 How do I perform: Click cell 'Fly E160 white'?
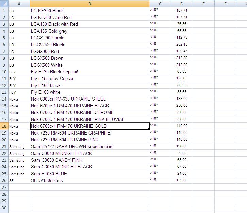point(89,92)
